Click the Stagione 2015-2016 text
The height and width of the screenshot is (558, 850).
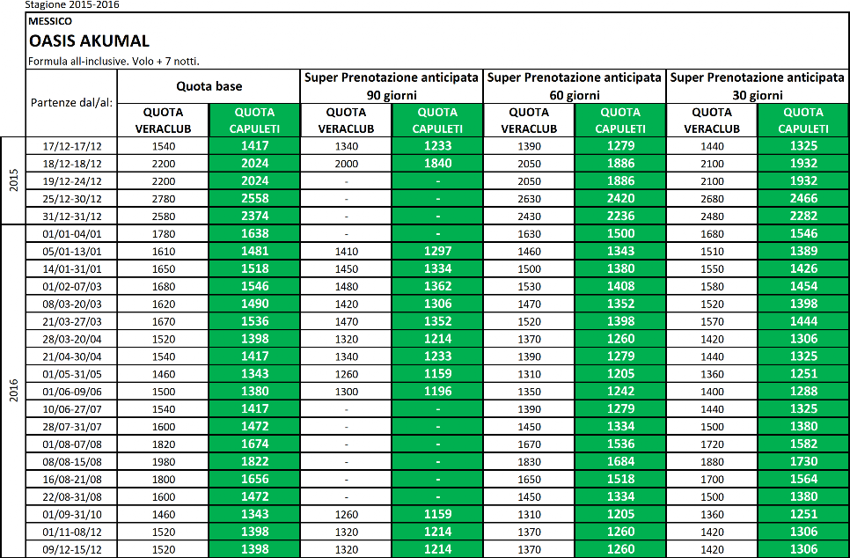click(72, 5)
